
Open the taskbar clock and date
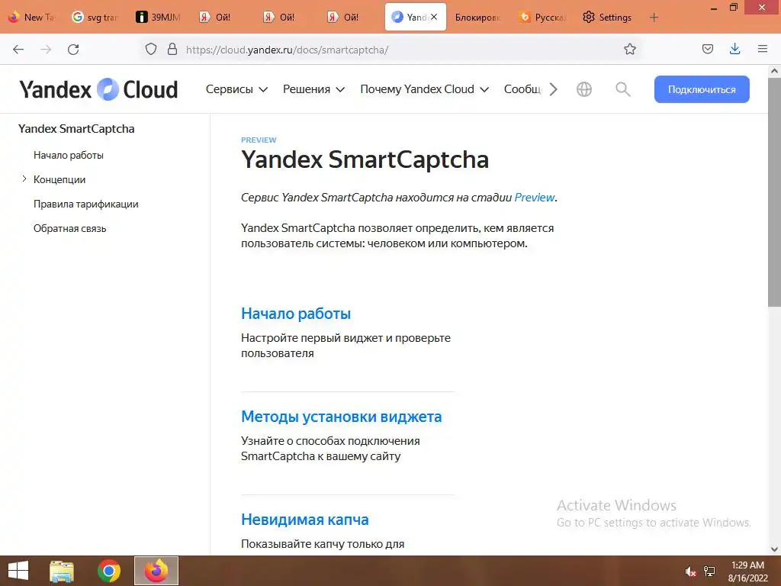click(747, 572)
